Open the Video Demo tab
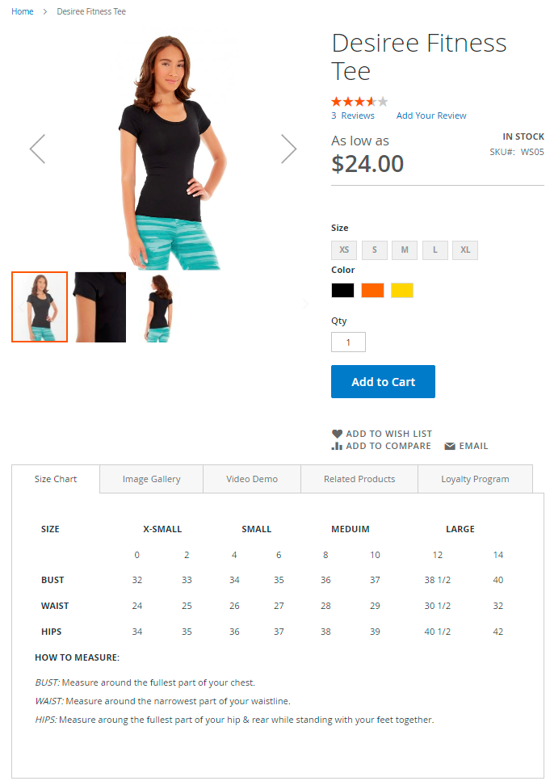The height and width of the screenshot is (781, 550). point(252,479)
